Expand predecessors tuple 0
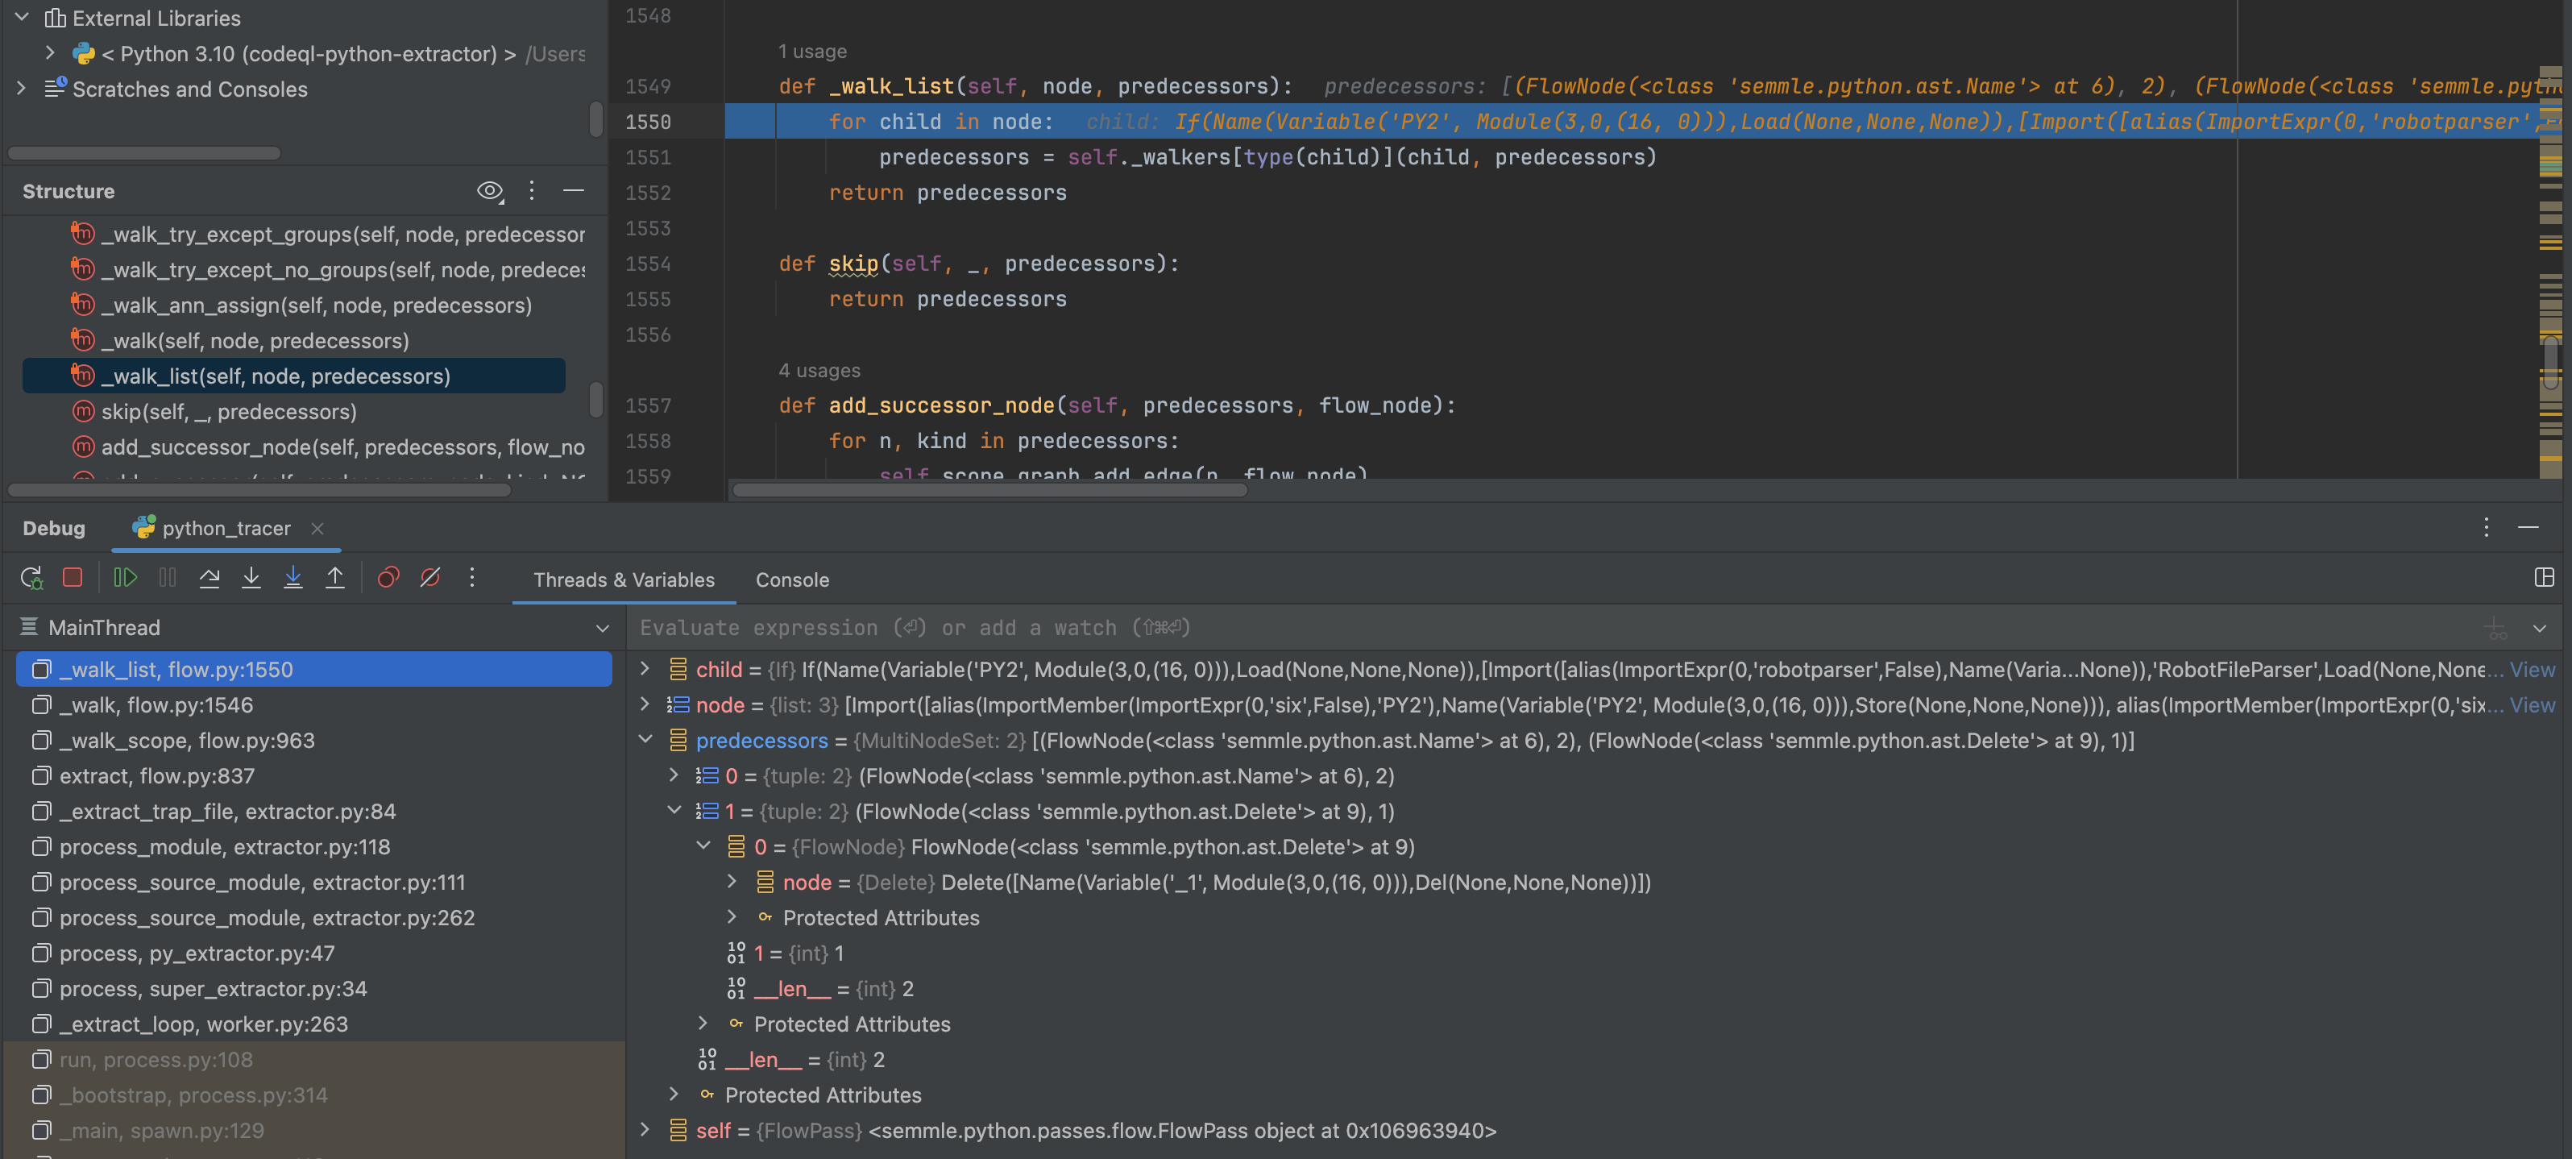 click(x=674, y=775)
